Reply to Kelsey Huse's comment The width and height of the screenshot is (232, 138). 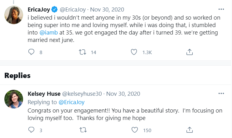pyautogui.click(x=31, y=130)
